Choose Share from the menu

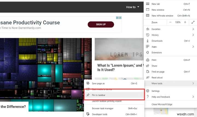170,66
